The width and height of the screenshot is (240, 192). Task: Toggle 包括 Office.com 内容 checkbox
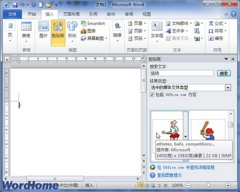point(152,95)
